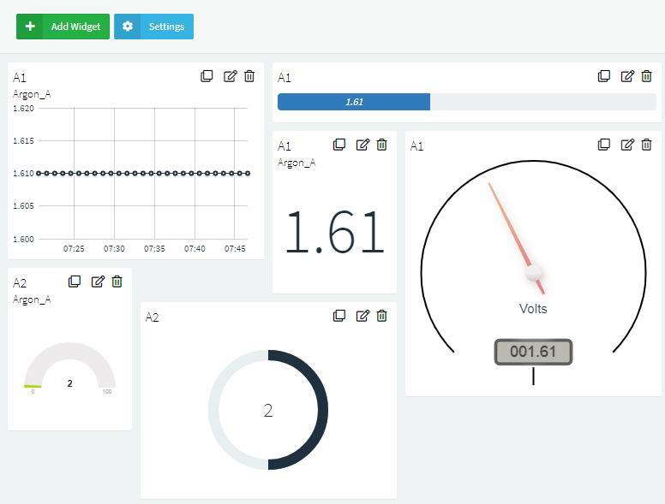Edit the A1 numeric 1.61 widget
Image resolution: width=665 pixels, height=504 pixels.
pyautogui.click(x=362, y=145)
